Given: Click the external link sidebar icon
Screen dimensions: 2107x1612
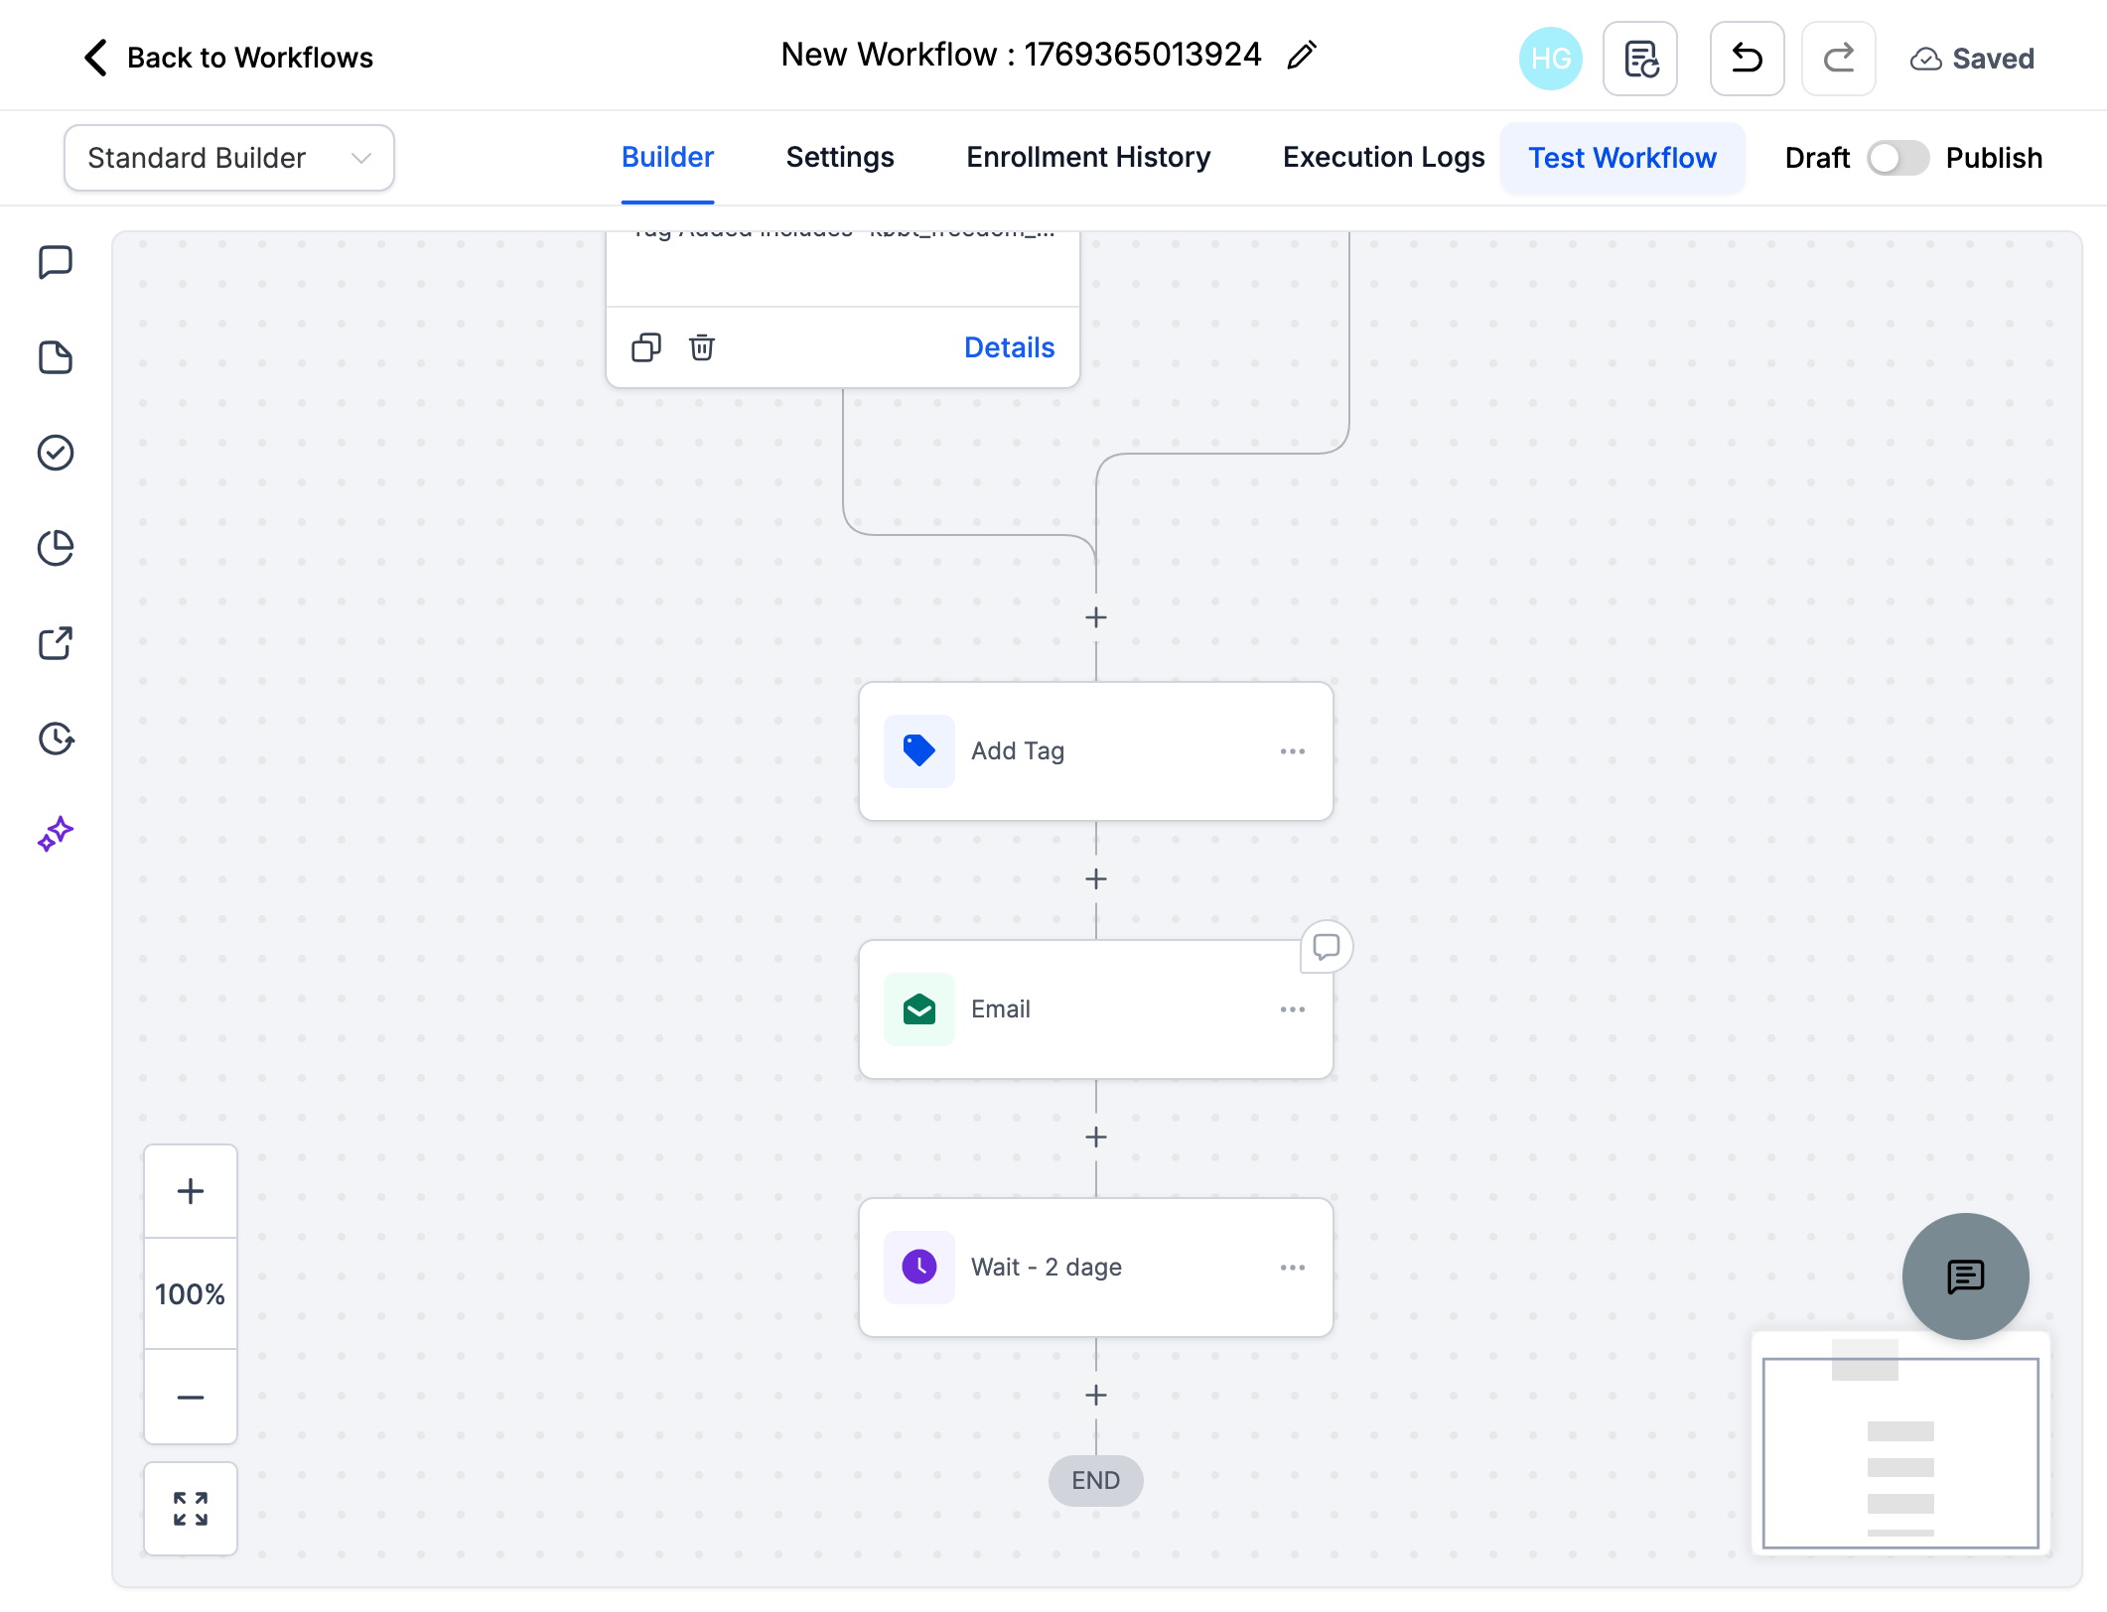Looking at the screenshot, I should pyautogui.click(x=56, y=643).
